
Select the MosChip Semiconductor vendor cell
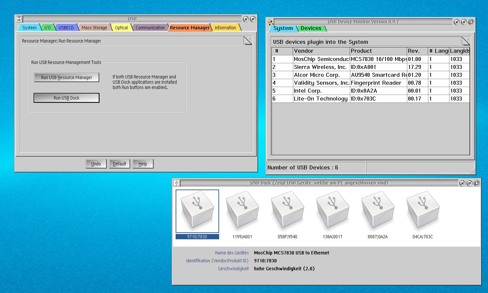click(321, 59)
